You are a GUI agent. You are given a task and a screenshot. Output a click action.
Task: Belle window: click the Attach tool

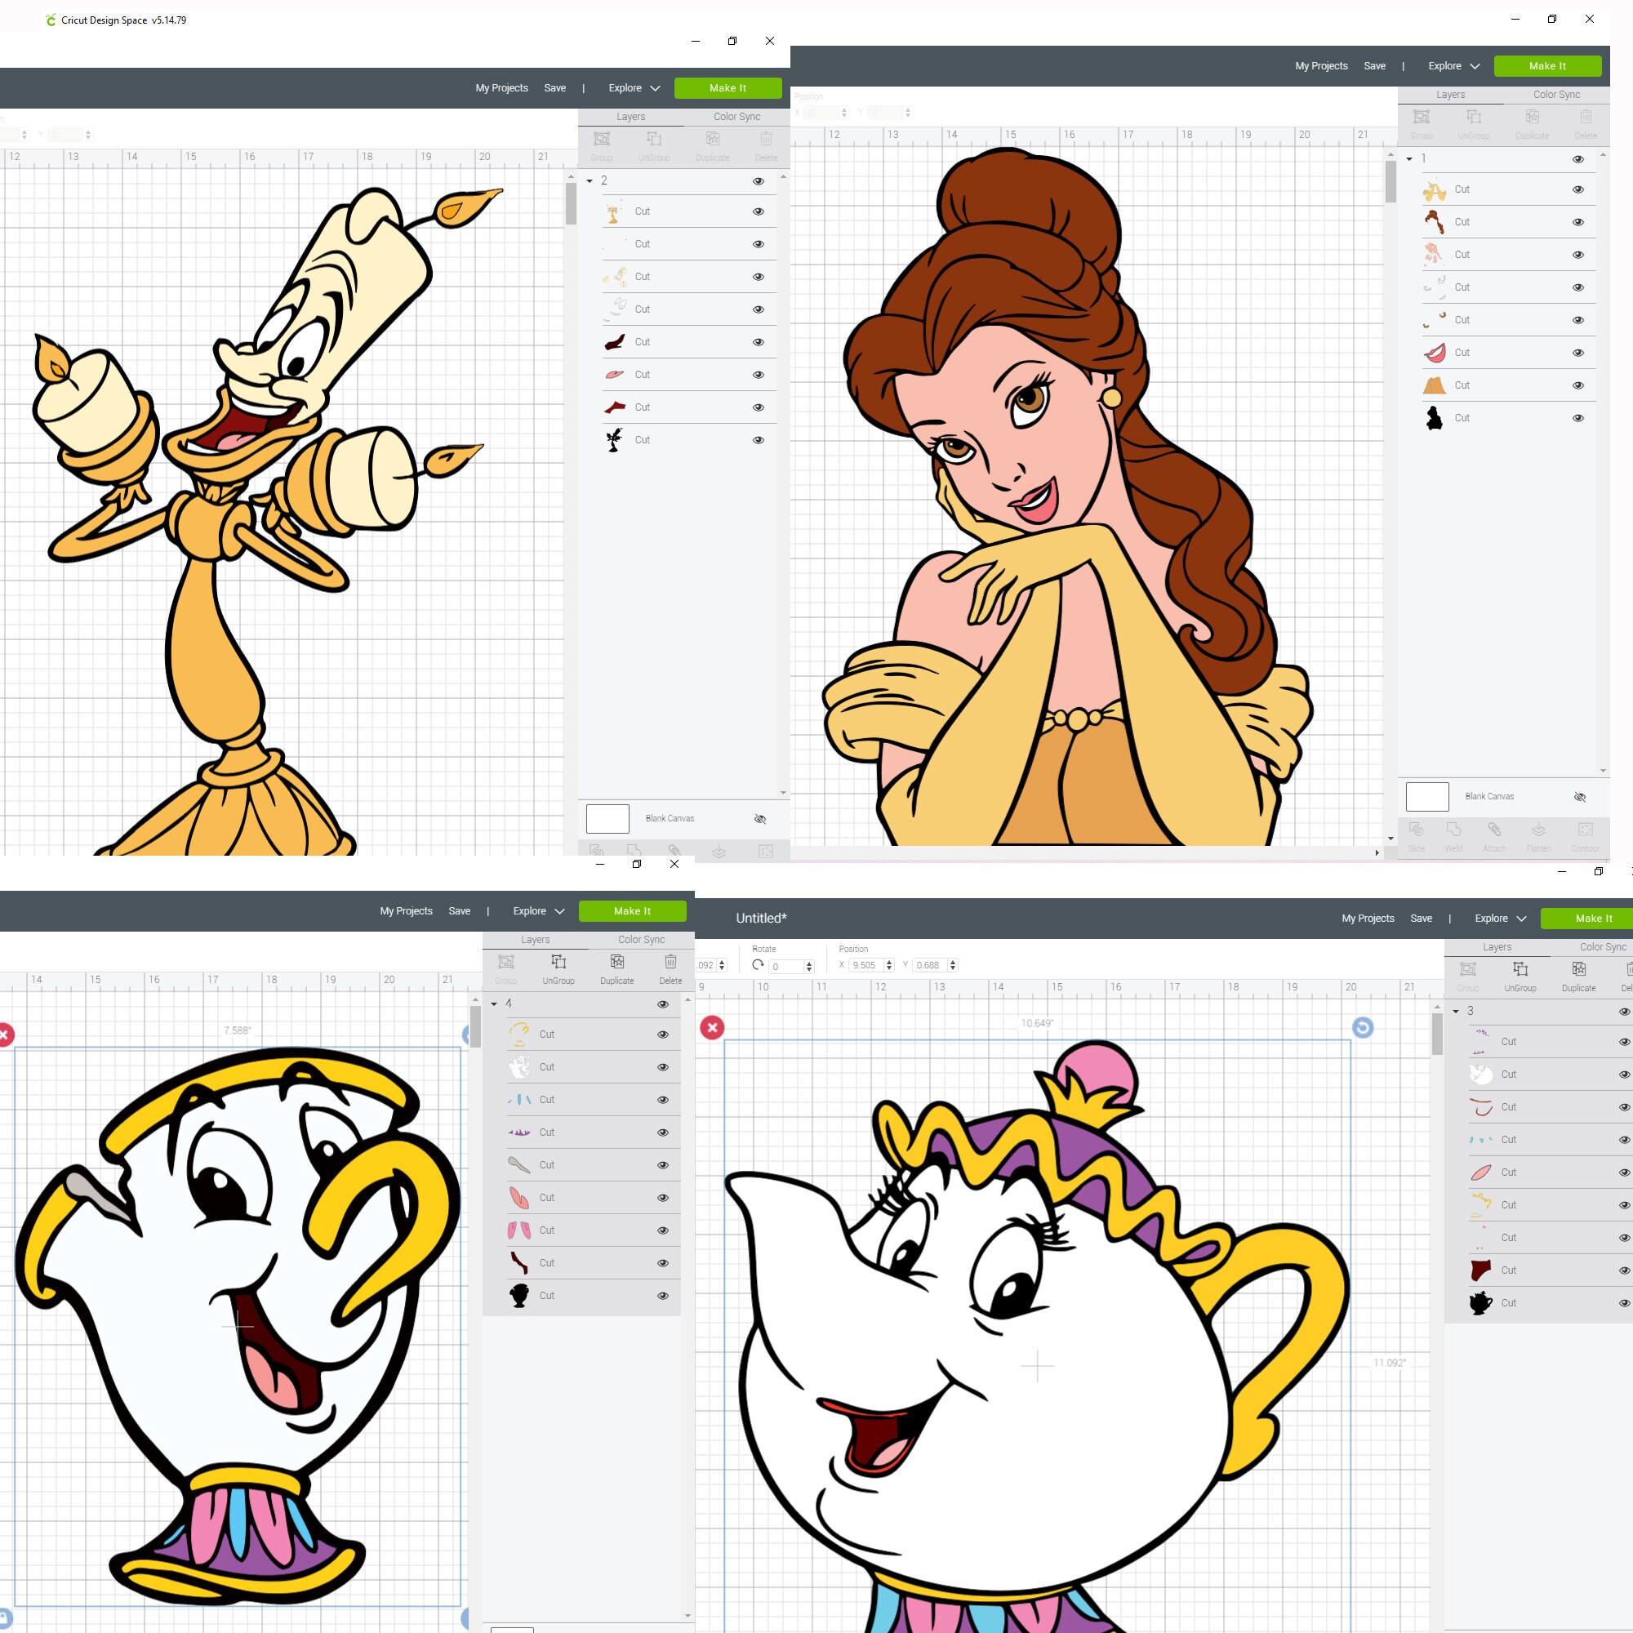click(x=1494, y=830)
